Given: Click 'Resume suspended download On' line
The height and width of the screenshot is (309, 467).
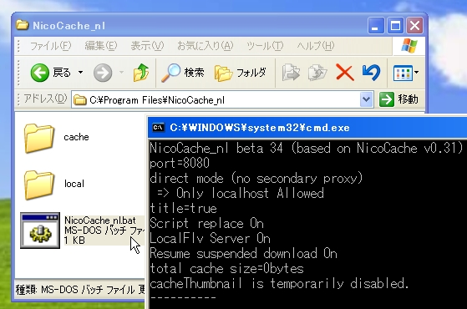Looking at the screenshot, I should click(243, 254).
